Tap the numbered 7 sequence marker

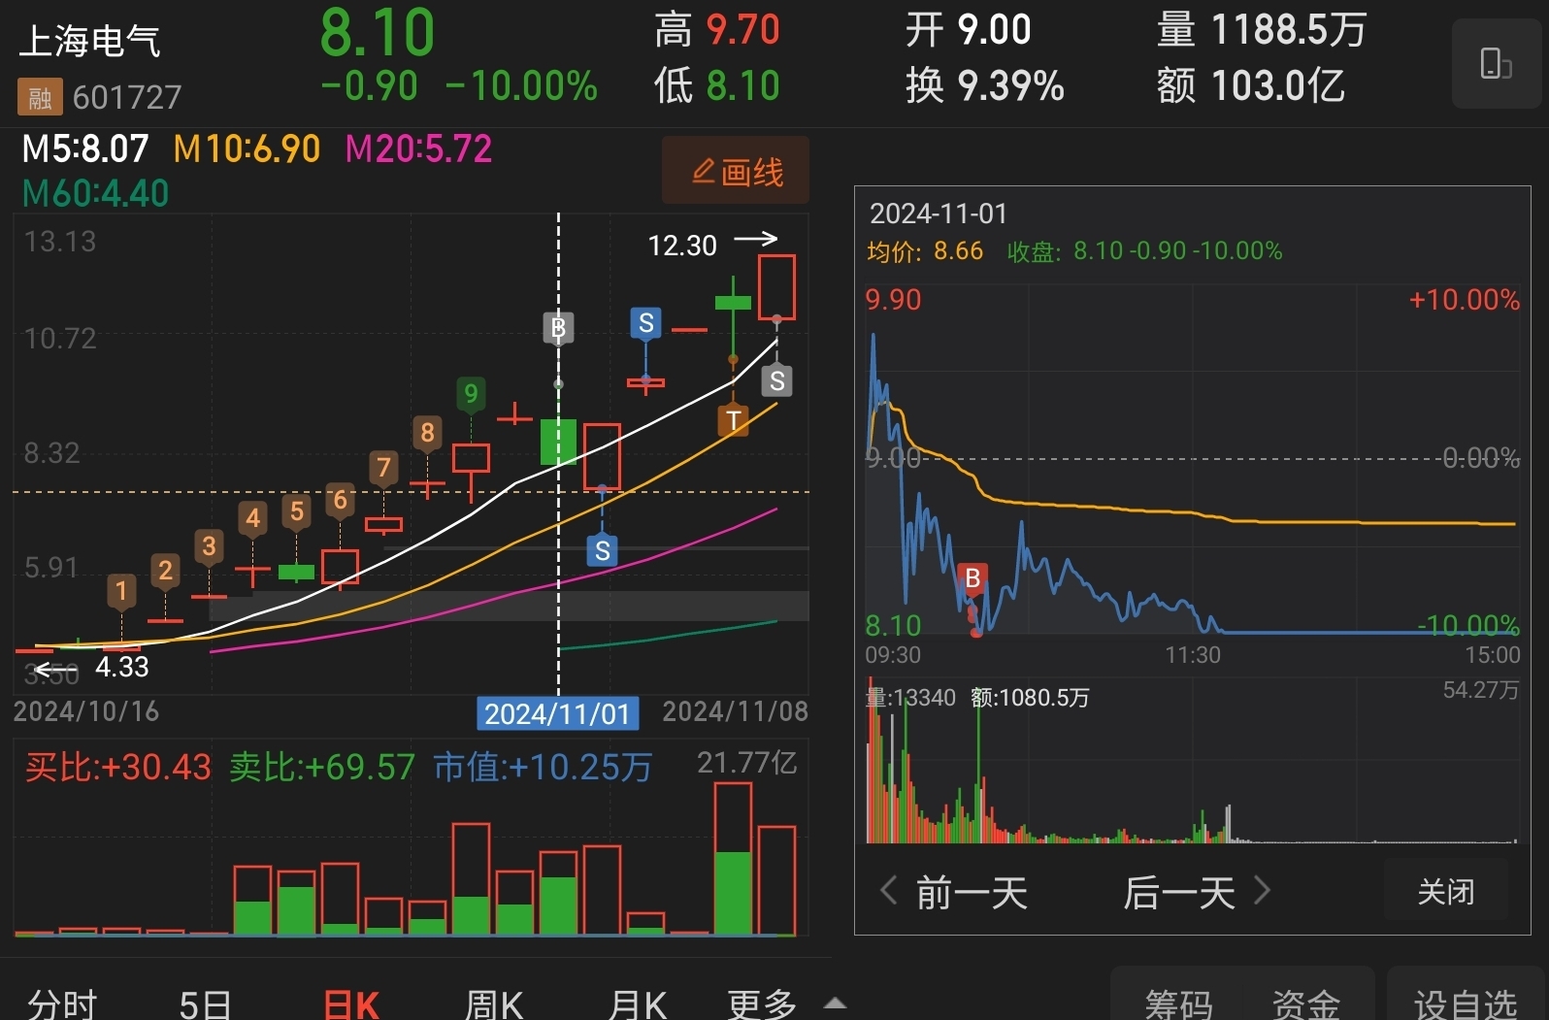[383, 468]
